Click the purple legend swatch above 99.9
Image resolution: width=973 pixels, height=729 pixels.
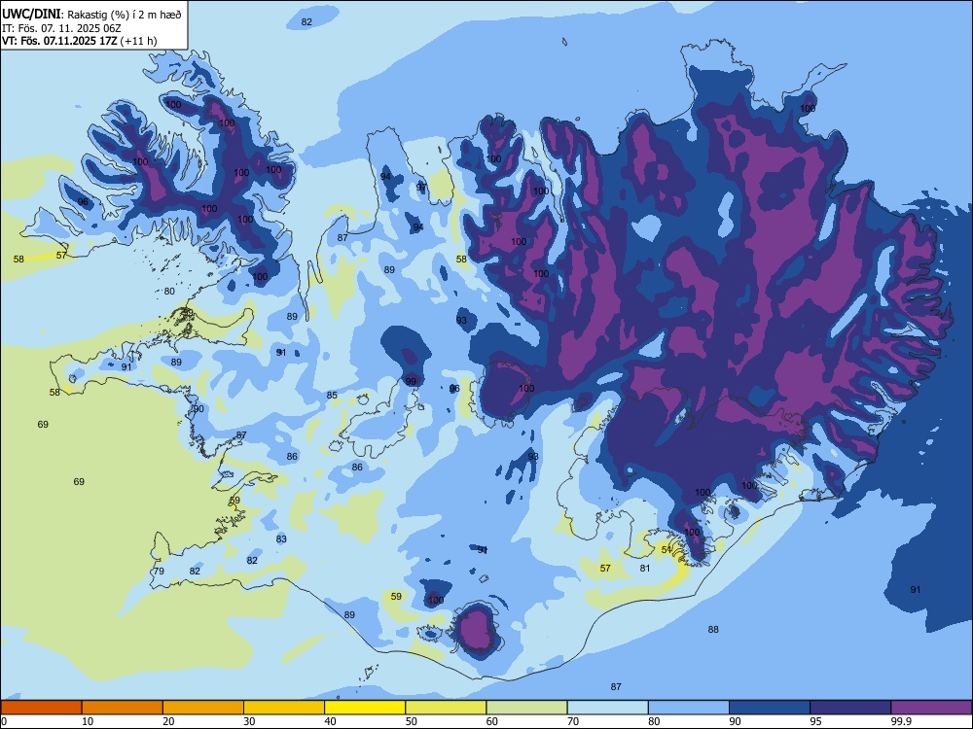click(931, 708)
